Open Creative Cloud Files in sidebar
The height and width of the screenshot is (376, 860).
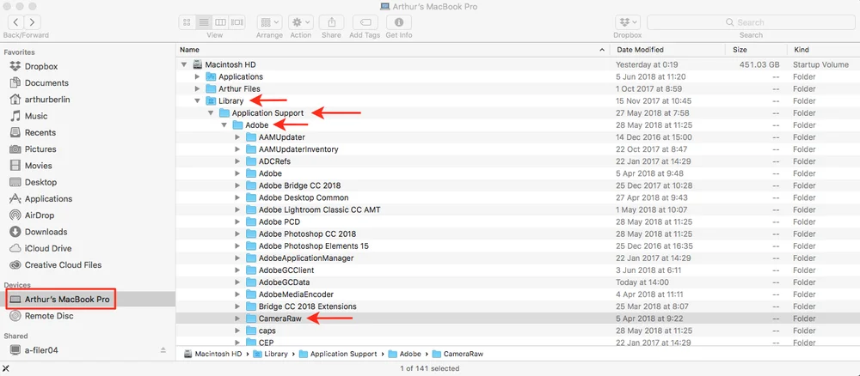coord(63,265)
